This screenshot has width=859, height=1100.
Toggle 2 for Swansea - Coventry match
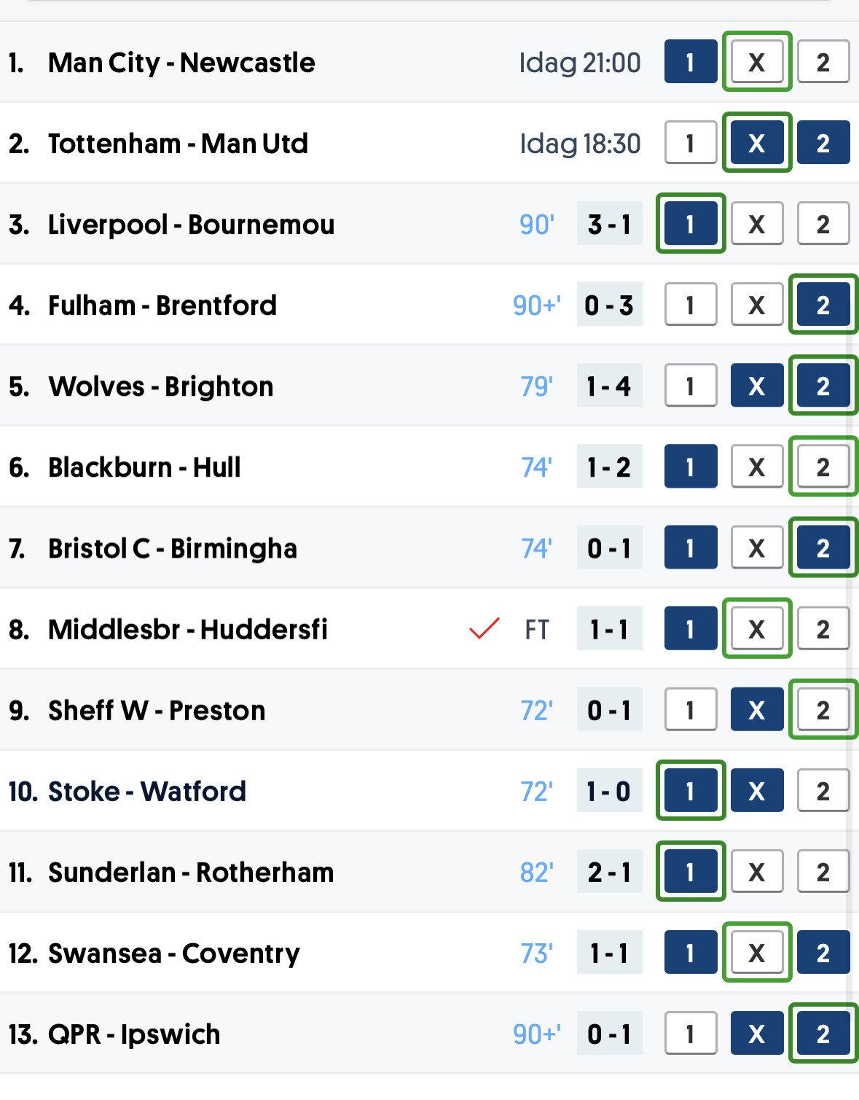point(823,952)
